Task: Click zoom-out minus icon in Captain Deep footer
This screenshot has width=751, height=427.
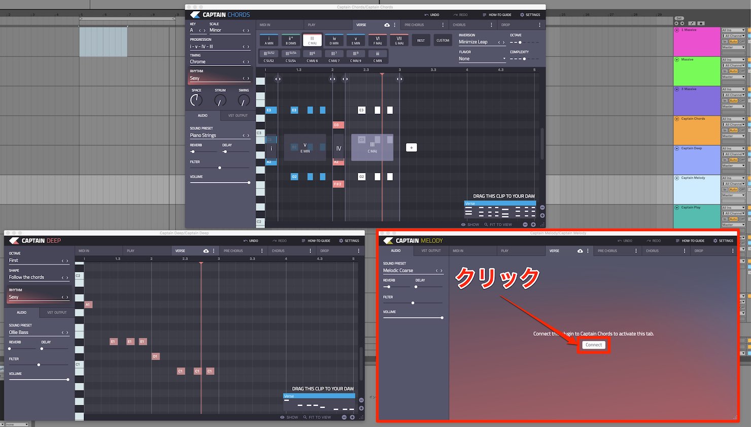Action: (x=344, y=417)
